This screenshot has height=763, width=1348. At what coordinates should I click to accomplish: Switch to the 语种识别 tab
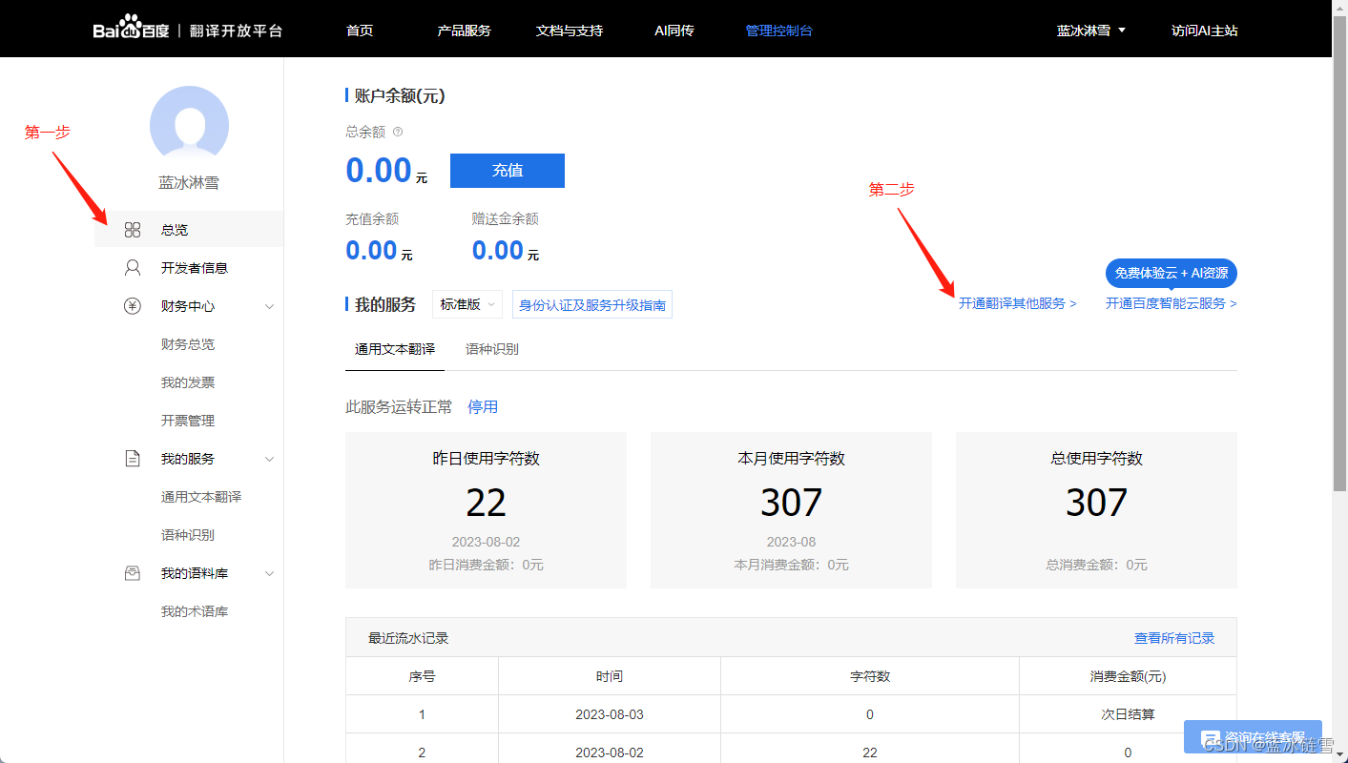pos(492,349)
